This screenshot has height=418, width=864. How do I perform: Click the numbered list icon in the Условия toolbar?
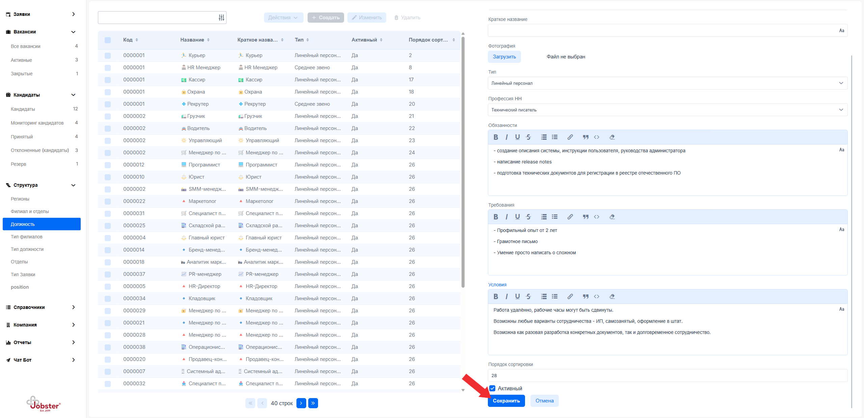click(x=544, y=296)
